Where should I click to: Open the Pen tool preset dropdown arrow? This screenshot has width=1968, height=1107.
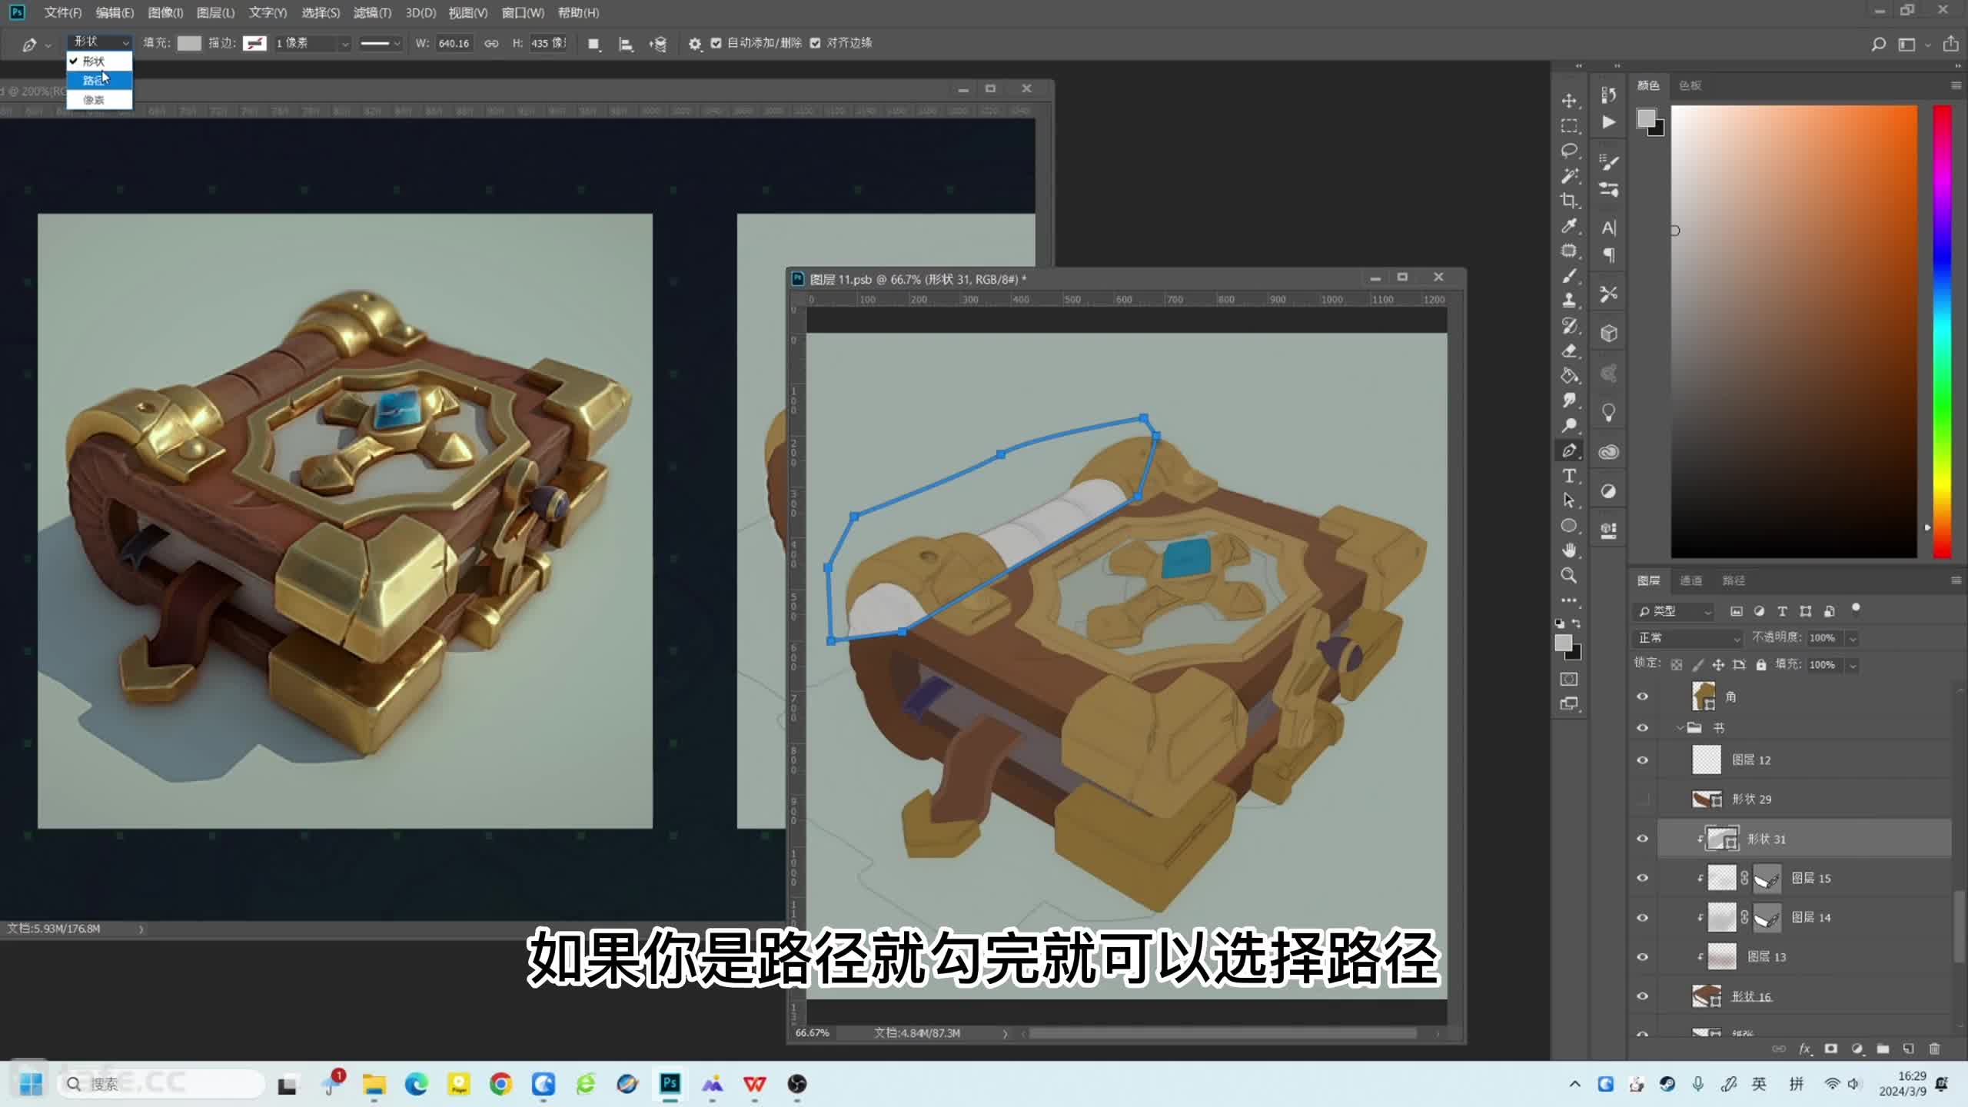point(48,45)
